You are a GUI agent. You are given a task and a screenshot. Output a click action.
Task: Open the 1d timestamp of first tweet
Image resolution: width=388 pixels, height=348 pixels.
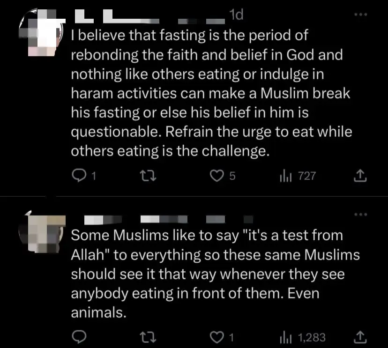point(237,16)
